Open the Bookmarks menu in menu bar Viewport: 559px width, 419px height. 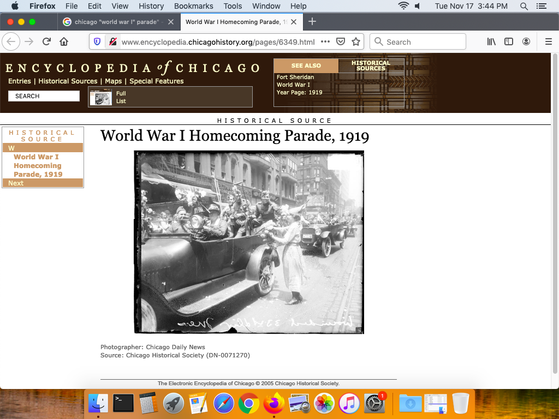193,6
